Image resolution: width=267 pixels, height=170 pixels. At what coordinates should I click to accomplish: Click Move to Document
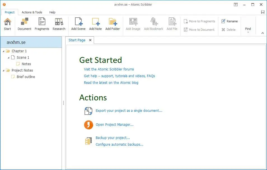pyautogui.click(x=199, y=30)
